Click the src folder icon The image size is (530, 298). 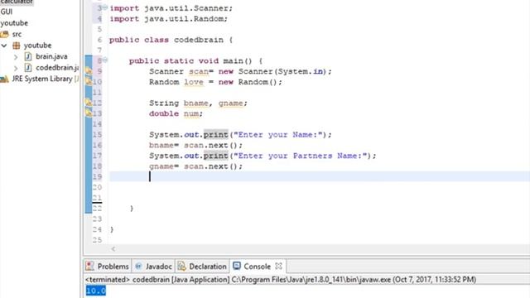coord(4,34)
